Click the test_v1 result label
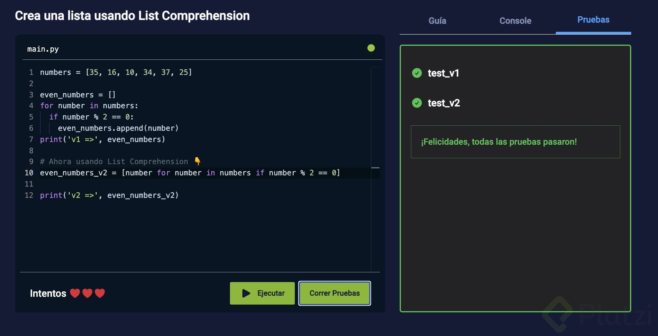 443,73
